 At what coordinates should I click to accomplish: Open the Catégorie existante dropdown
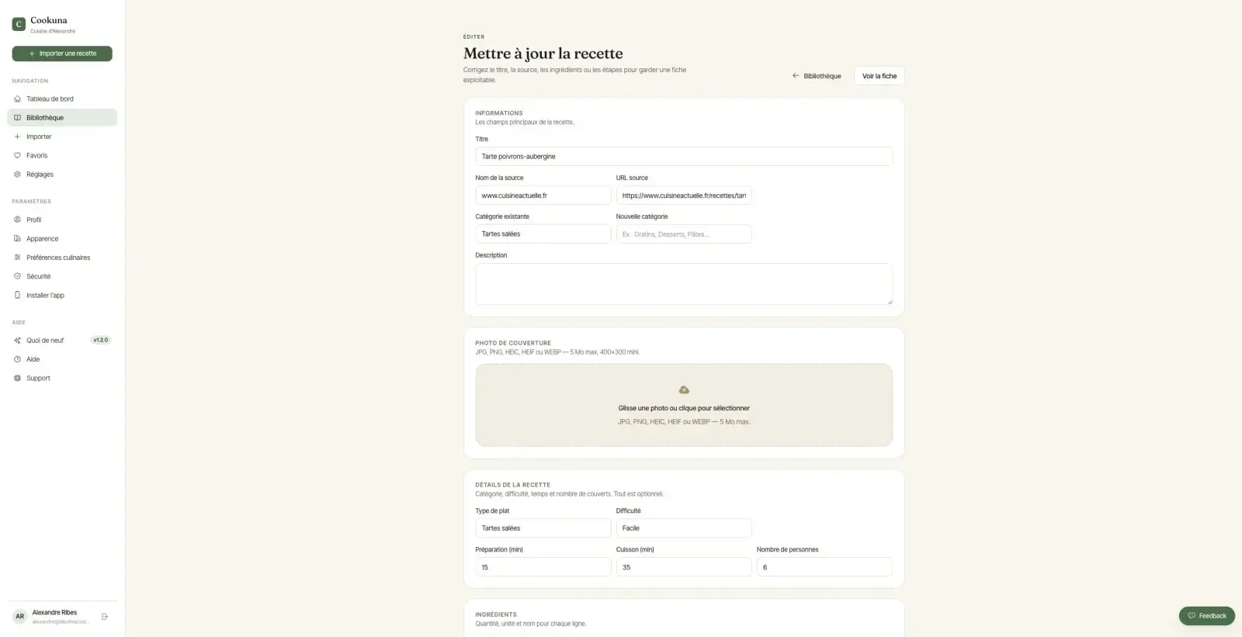tap(543, 234)
